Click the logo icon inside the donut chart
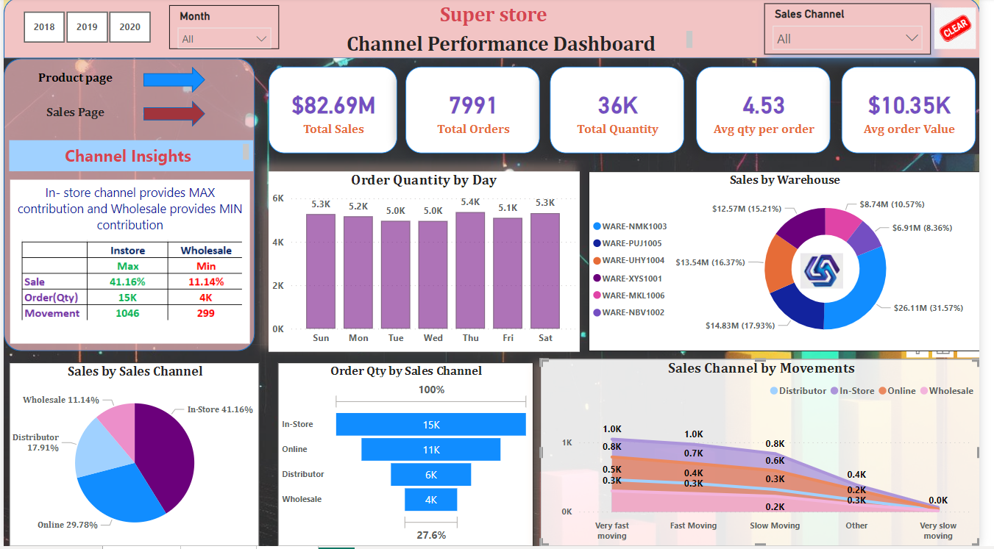994x549 pixels. pos(822,270)
